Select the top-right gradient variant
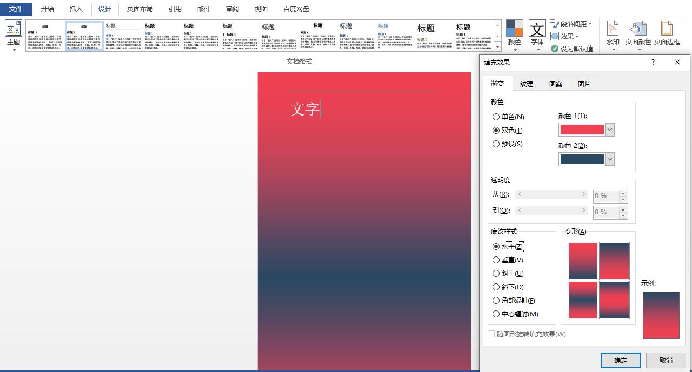 coord(614,261)
